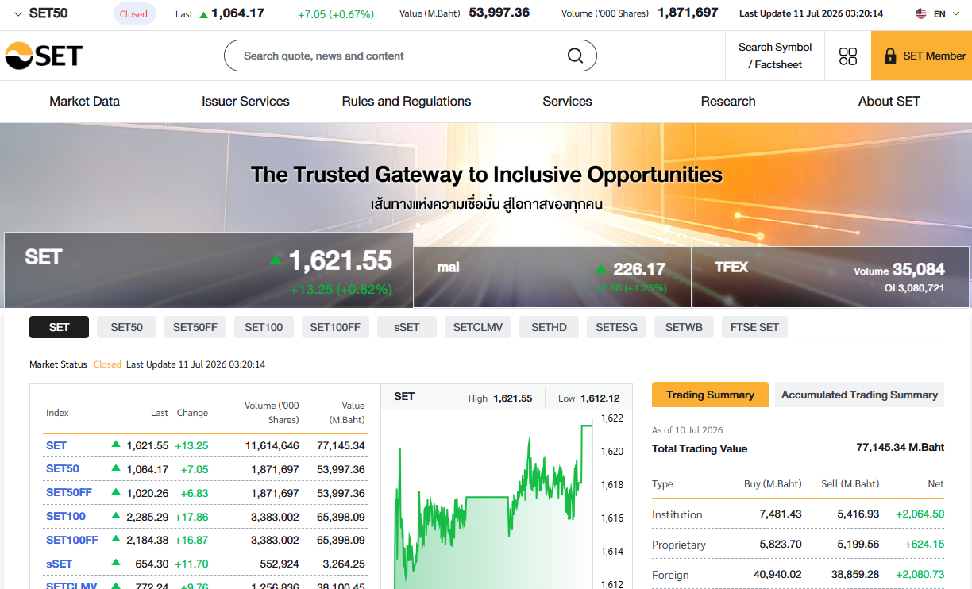Open the About SET menu
Screen dimensions: 972x589
pyautogui.click(x=889, y=101)
